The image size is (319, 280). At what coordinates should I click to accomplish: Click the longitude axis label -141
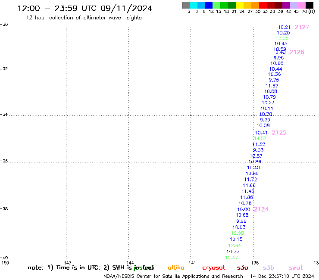coord(191,263)
